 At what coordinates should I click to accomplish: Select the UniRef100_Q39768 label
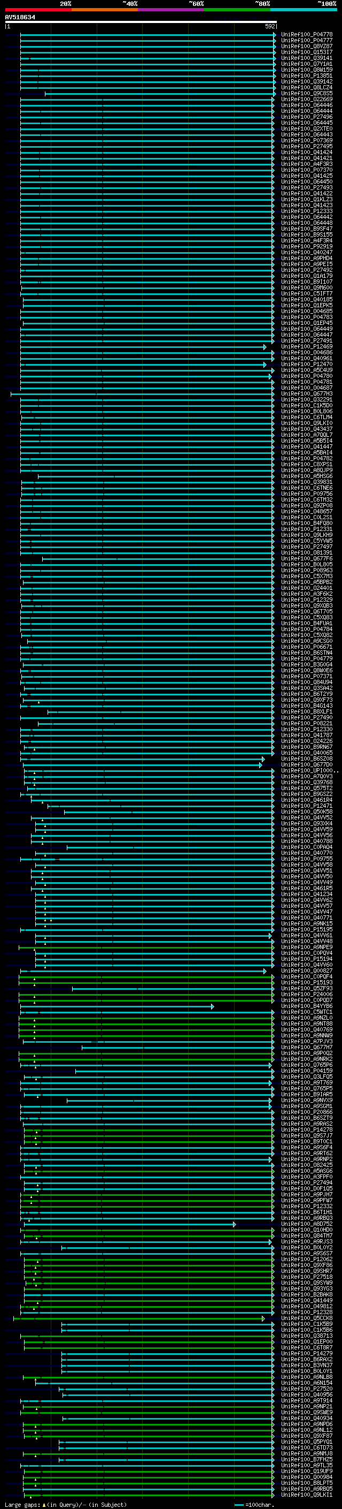307,783
